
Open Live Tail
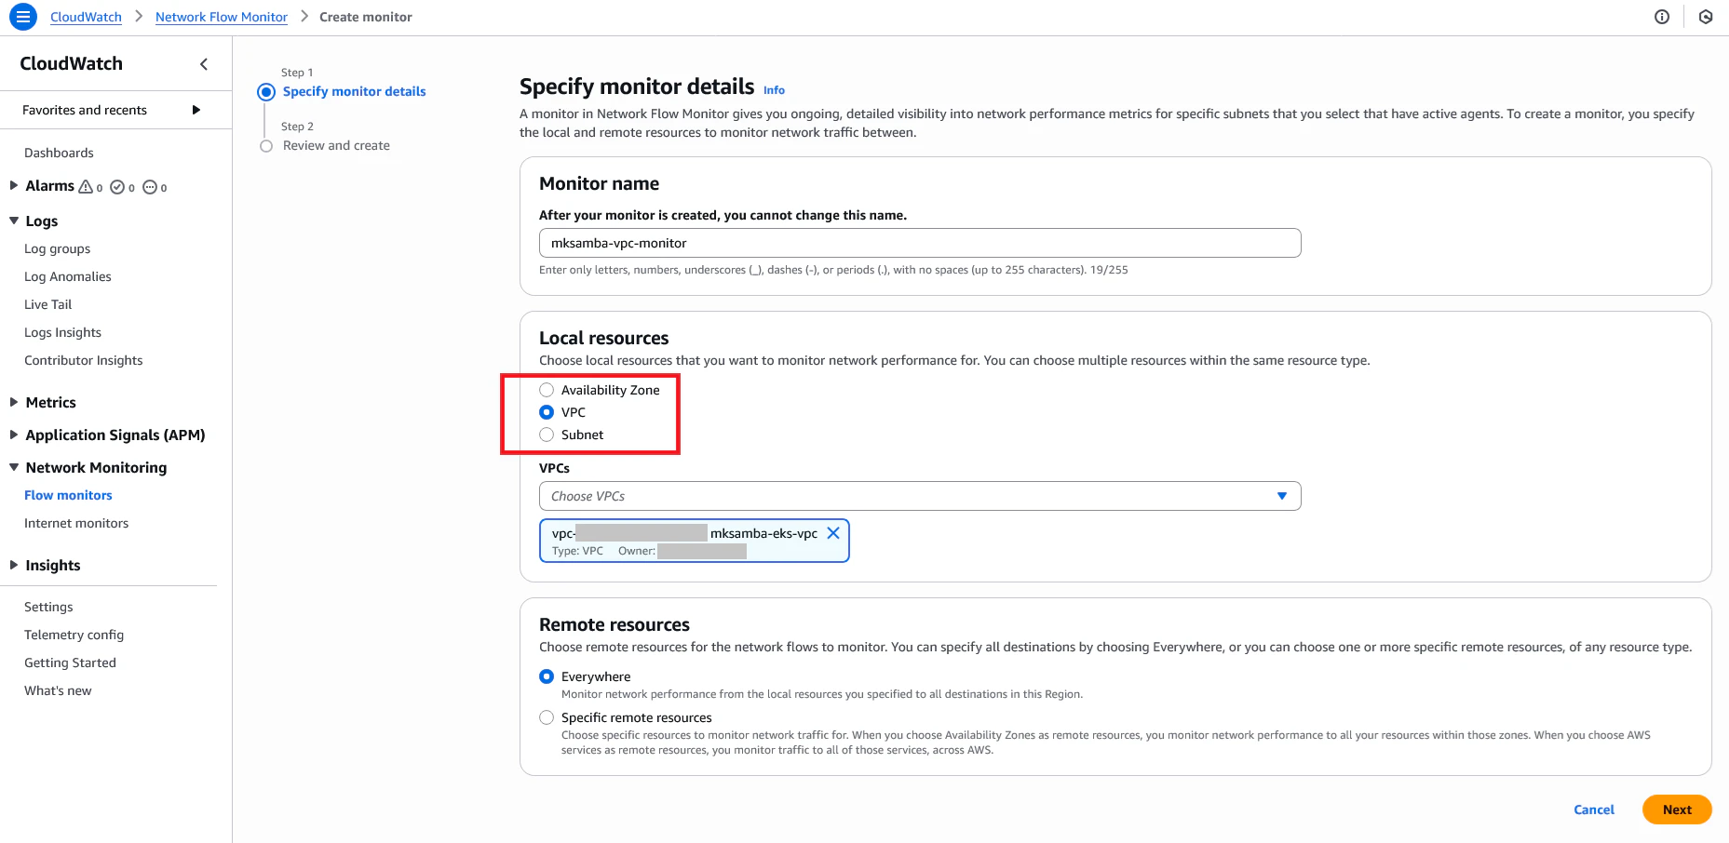pos(48,304)
